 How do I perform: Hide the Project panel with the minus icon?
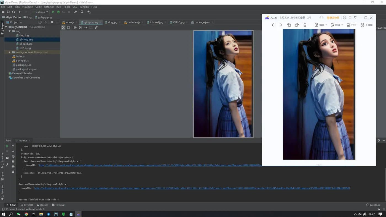tap(57, 22)
